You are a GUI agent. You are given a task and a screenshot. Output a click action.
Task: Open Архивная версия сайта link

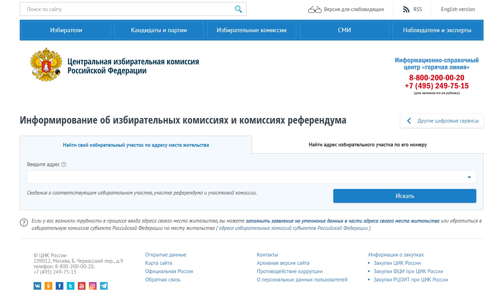[283, 263]
